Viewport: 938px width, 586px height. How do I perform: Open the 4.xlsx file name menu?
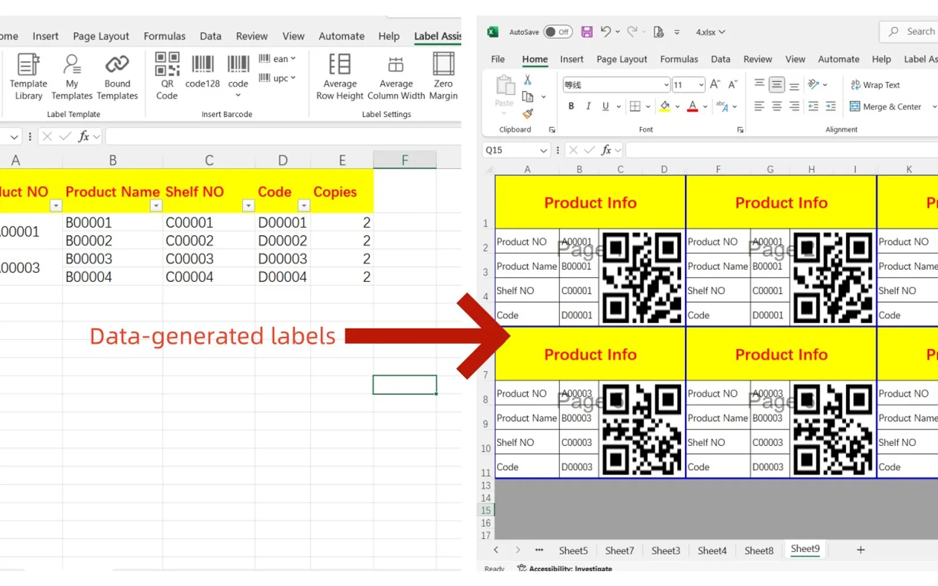coord(711,32)
